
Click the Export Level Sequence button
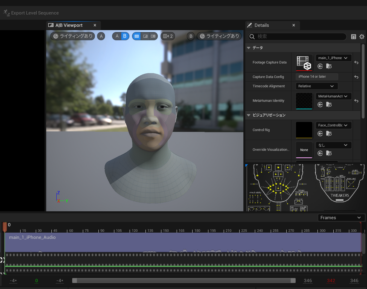click(31, 13)
